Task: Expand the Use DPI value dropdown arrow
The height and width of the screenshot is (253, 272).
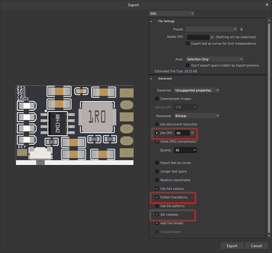Action: (192, 133)
